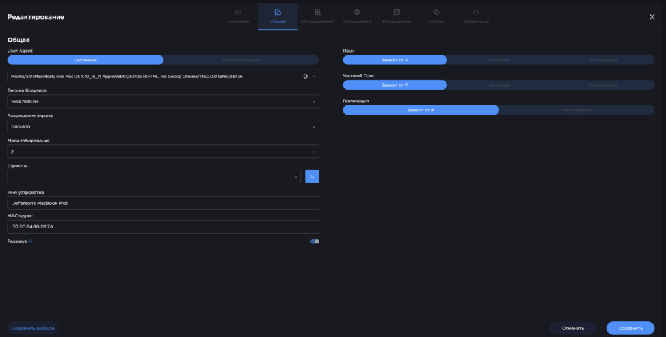The height and width of the screenshot is (337, 666).
Task: Select Системный User-Agent mode
Action: click(85, 60)
